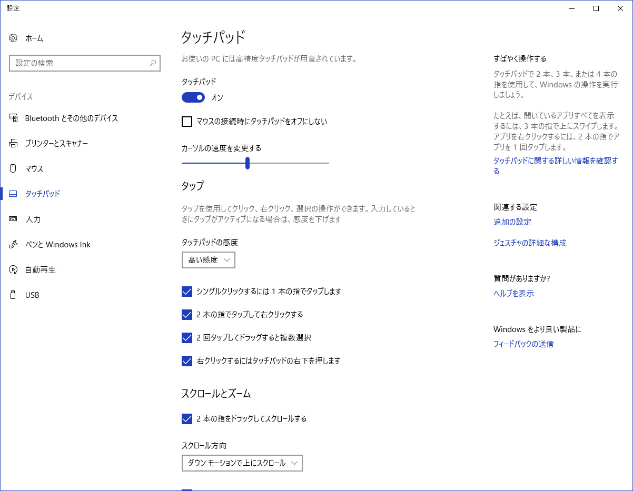The image size is (633, 491).
Task: Click the USB icon in sidebar
Action: tap(14, 295)
